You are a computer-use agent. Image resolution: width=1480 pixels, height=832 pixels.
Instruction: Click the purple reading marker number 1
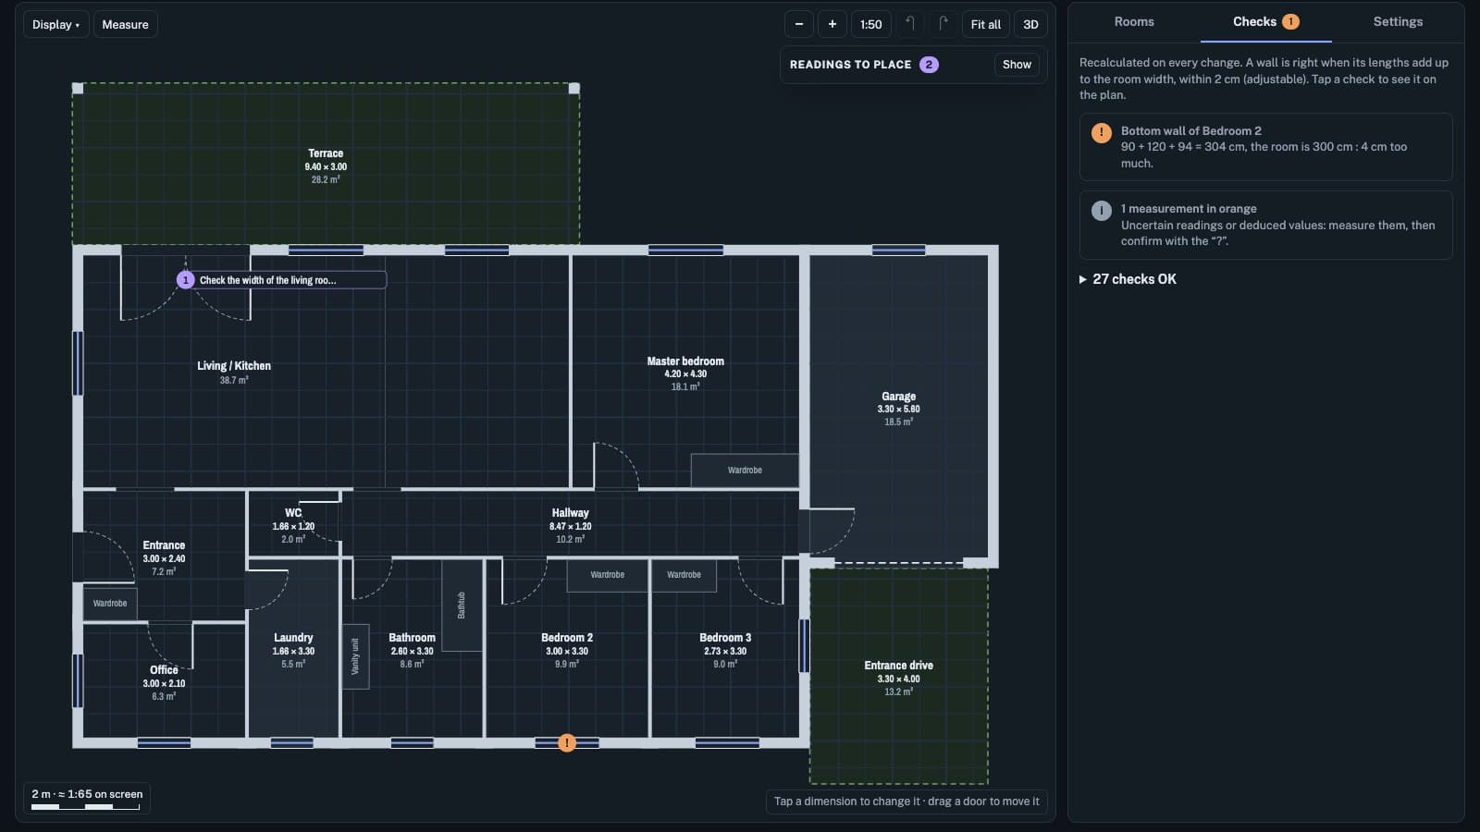point(186,280)
